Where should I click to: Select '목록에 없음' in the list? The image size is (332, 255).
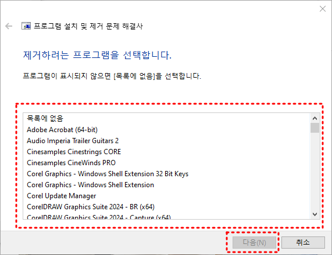click(x=166, y=118)
